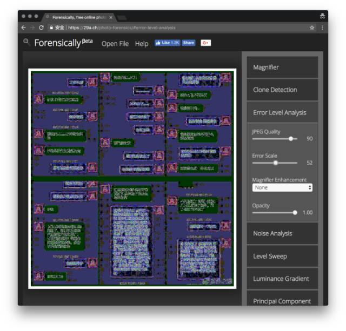
Task: Click the Facebook Share button
Action: click(189, 43)
